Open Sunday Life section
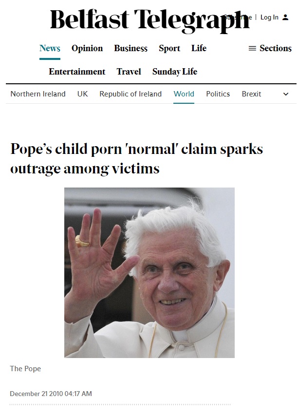Screen dimensions: 298x416 coord(175,72)
